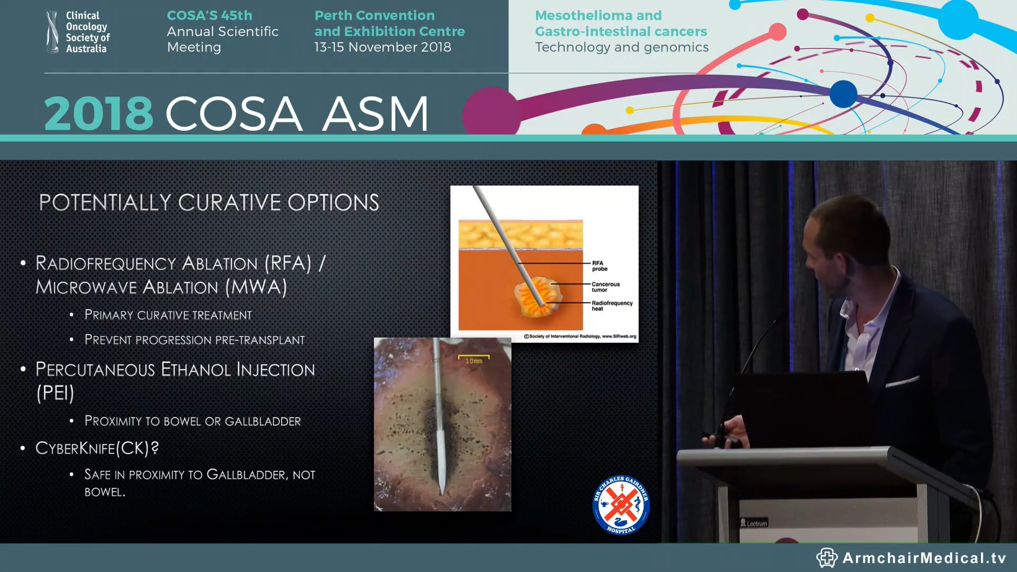Click the Clinical Oncology Society of Australia logo

pos(77,31)
